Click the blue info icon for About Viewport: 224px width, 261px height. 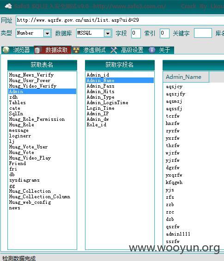(x=151, y=50)
